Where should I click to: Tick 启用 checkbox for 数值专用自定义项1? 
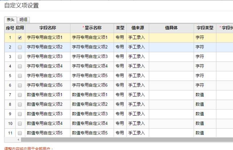click(20, 94)
